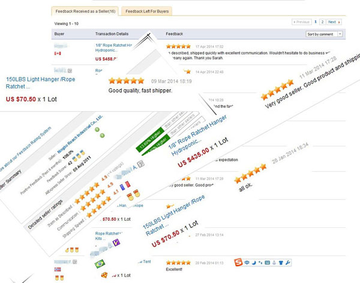Click the five stars above 'all ok.'
The image size is (360, 283).
click(x=250, y=174)
